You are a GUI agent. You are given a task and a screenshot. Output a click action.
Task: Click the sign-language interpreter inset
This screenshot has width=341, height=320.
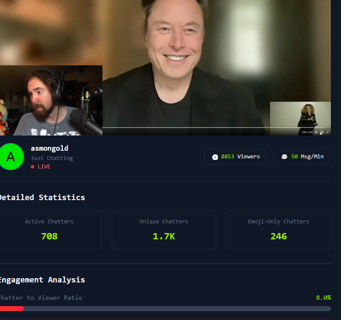[x=301, y=118]
